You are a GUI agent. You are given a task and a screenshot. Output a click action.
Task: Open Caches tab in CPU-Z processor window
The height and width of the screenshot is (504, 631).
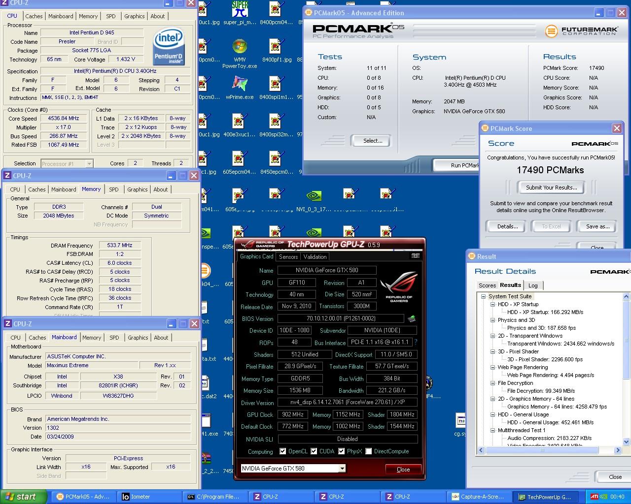click(34, 16)
